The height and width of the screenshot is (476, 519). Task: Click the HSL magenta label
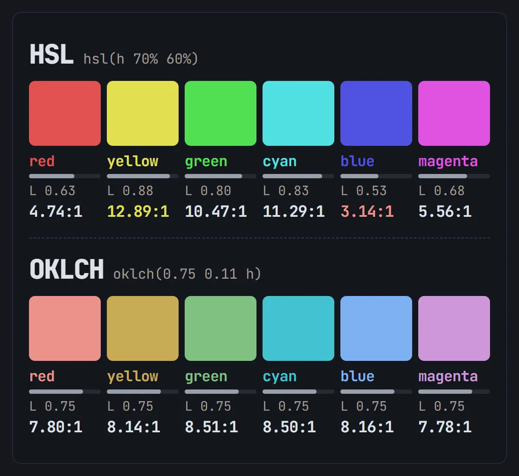point(448,162)
